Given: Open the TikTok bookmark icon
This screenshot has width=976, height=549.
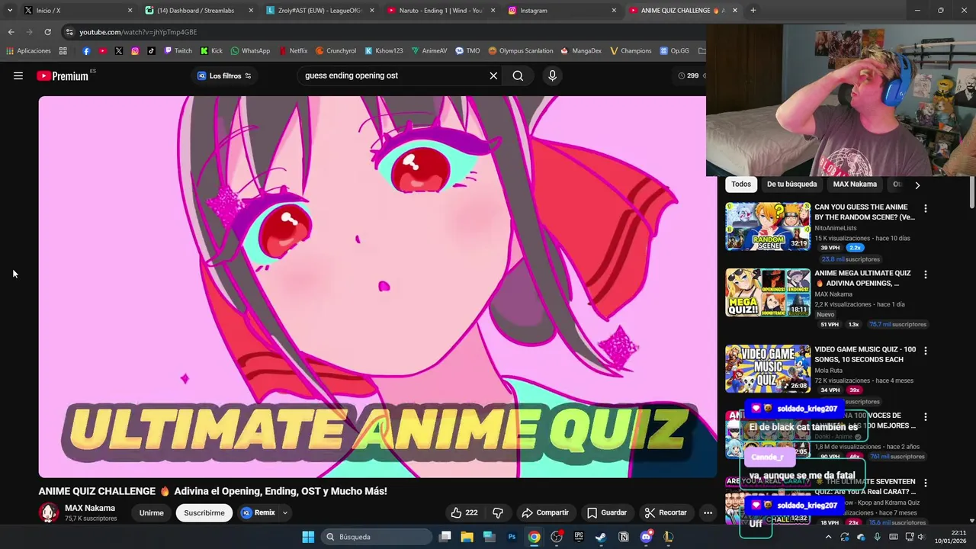Looking at the screenshot, I should pyautogui.click(x=151, y=51).
